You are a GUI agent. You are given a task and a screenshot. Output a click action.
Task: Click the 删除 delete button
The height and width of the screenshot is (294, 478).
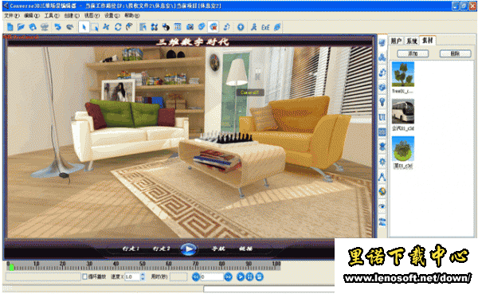click(x=455, y=53)
